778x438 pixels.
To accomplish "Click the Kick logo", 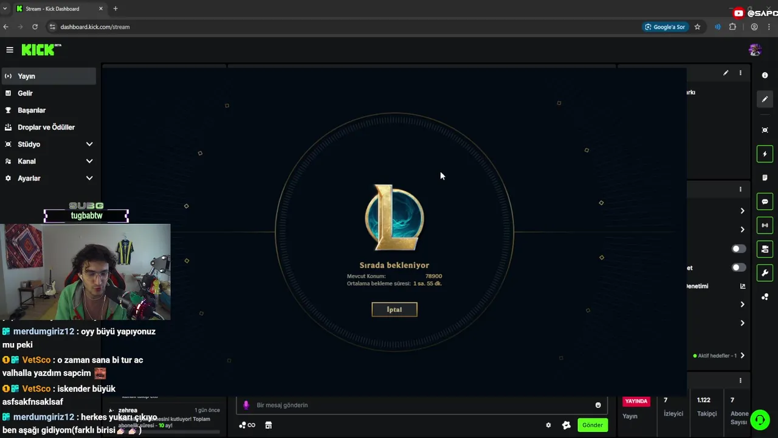I will tap(41, 50).
